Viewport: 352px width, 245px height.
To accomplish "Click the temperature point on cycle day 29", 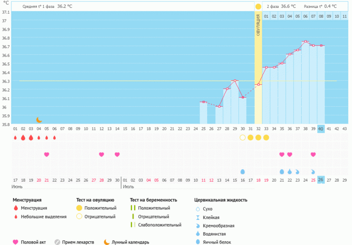I will [235, 81].
